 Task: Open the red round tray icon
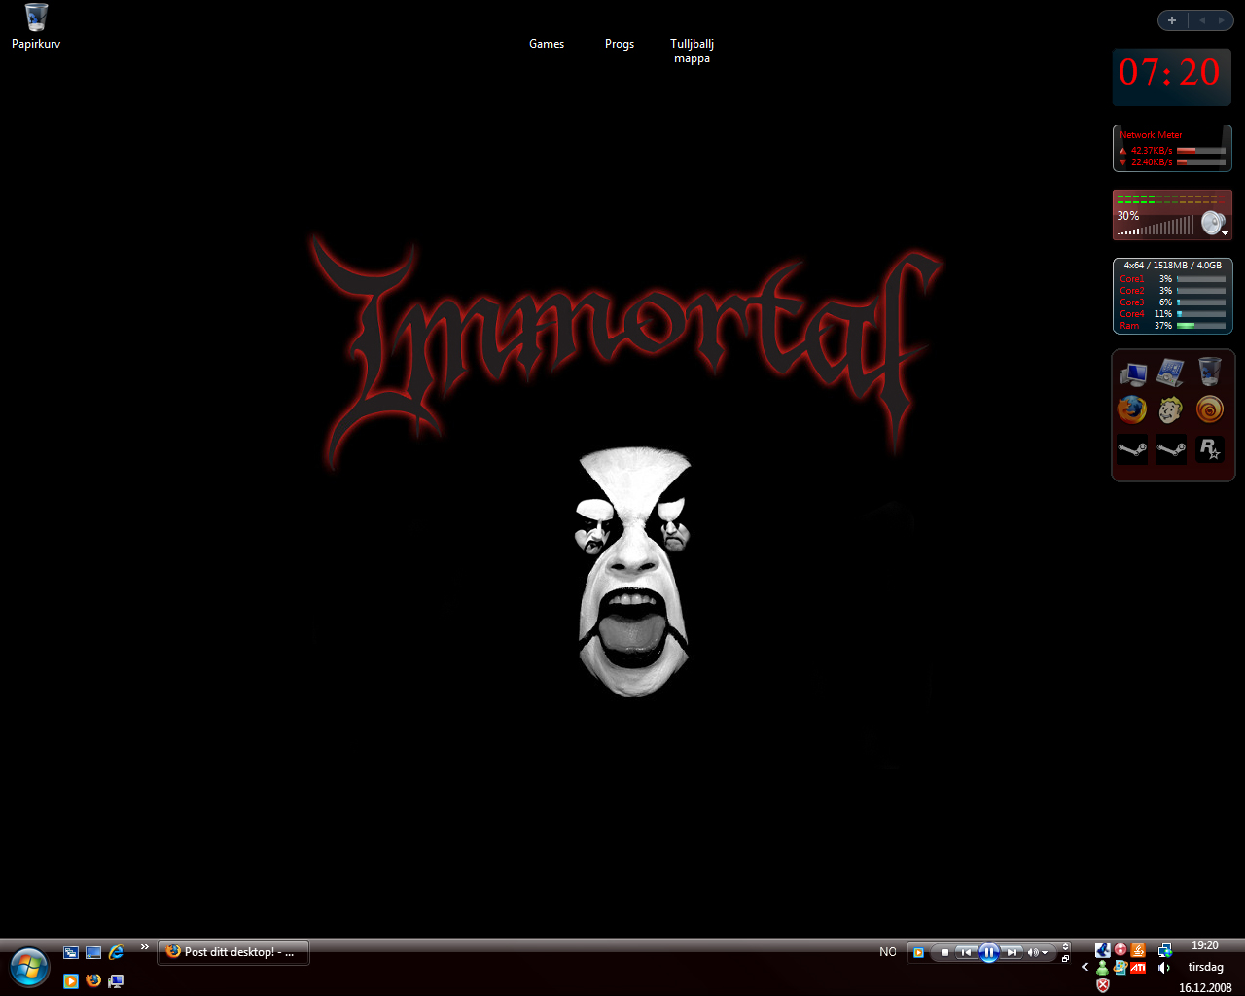(1120, 950)
